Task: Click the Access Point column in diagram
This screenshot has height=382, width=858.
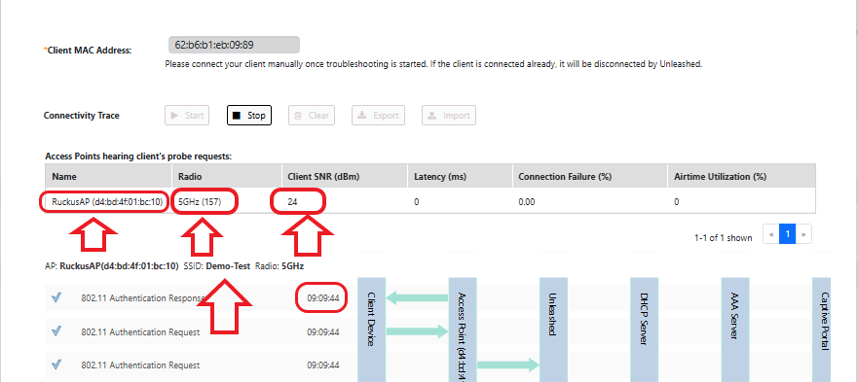Action: tap(463, 330)
